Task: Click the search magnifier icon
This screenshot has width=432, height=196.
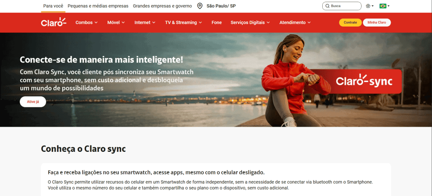Action: coord(327,6)
